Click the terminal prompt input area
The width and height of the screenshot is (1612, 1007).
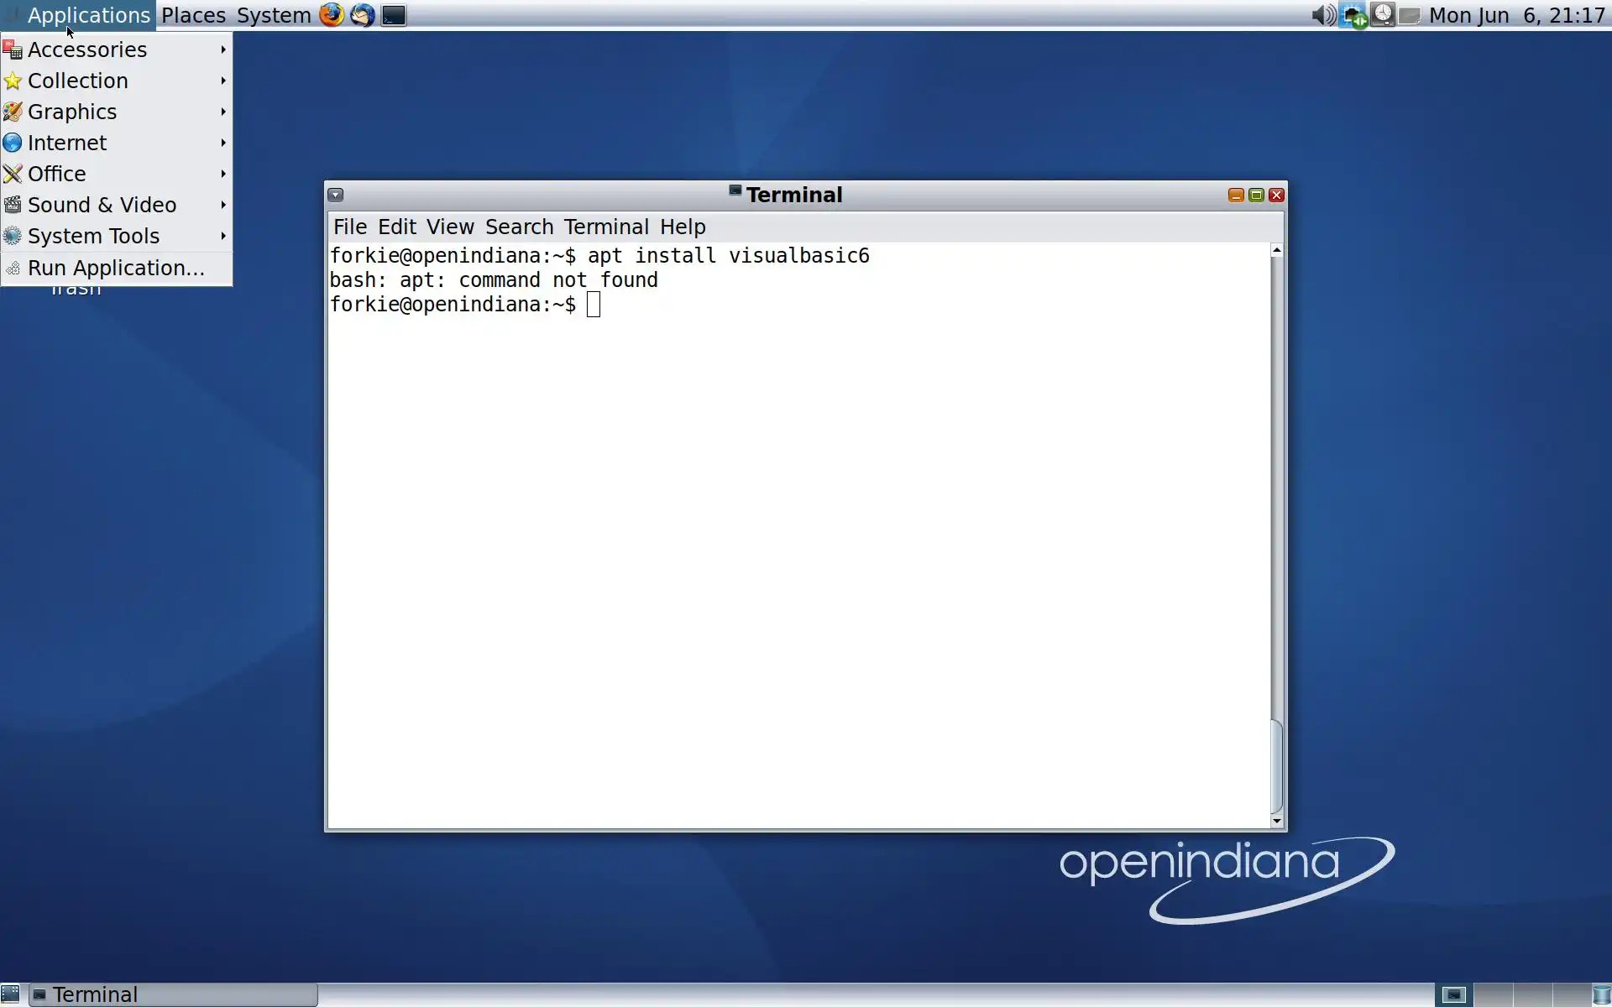click(x=594, y=305)
